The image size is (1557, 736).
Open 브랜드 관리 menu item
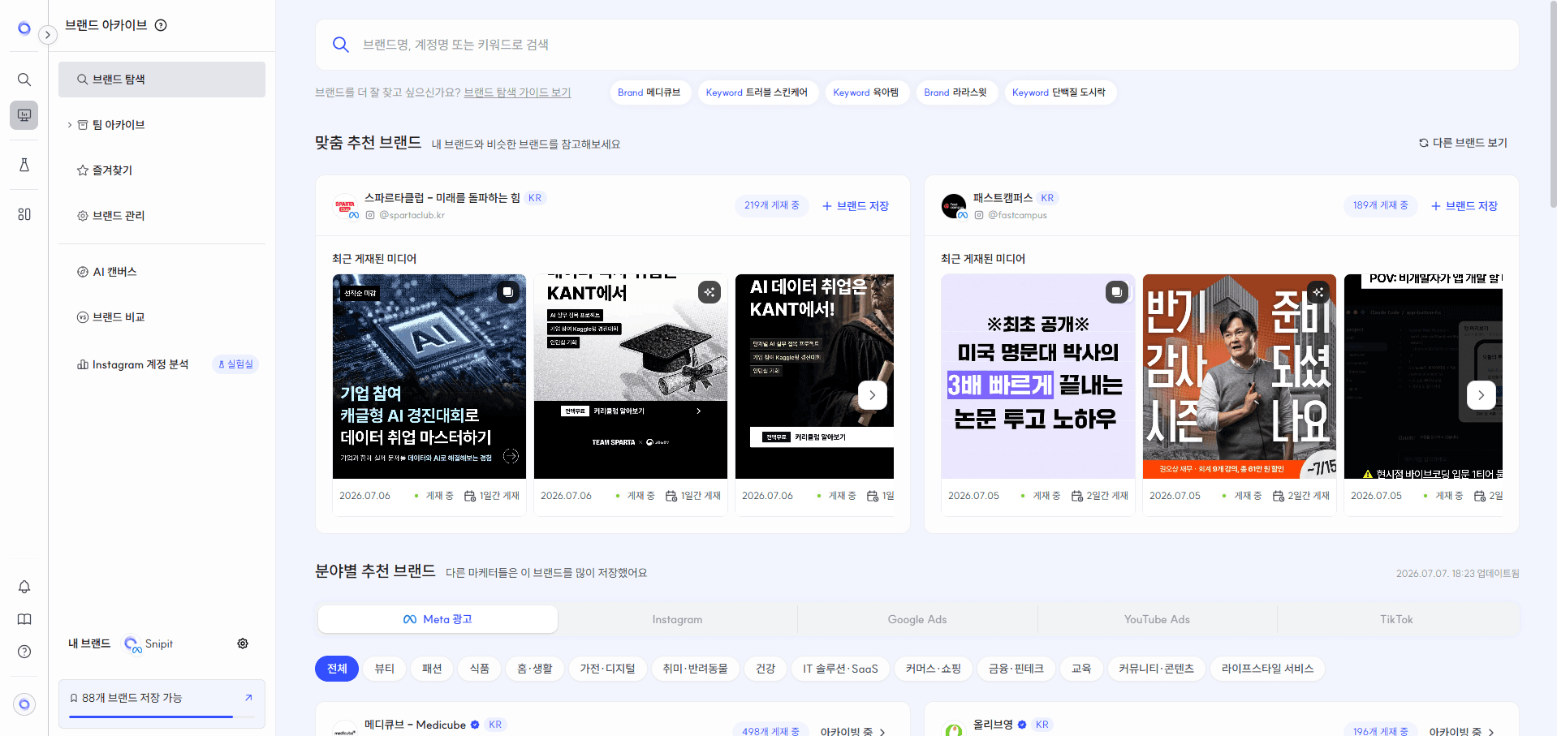coord(162,216)
